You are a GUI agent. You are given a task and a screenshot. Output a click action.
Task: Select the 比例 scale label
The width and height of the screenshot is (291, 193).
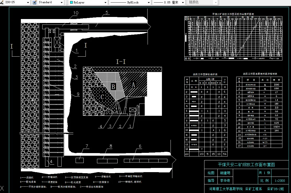click(264, 180)
